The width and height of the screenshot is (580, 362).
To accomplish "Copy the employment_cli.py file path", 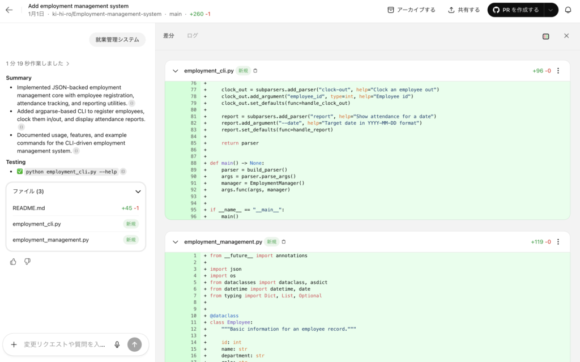I will coord(255,71).
